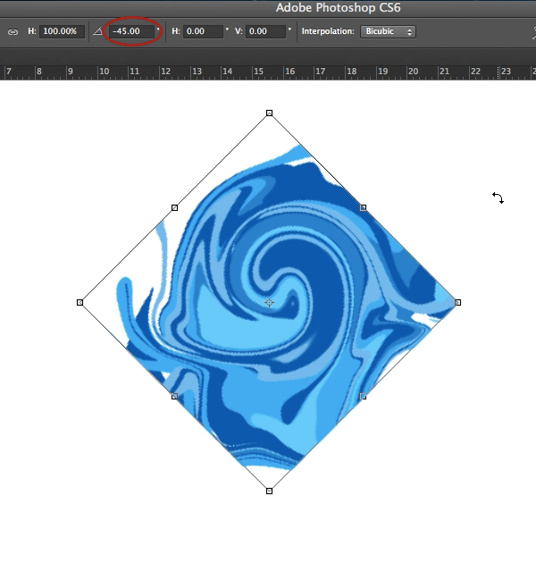Click the rotation angle icon
Viewport: 536px width, 571px height.
coord(97,31)
